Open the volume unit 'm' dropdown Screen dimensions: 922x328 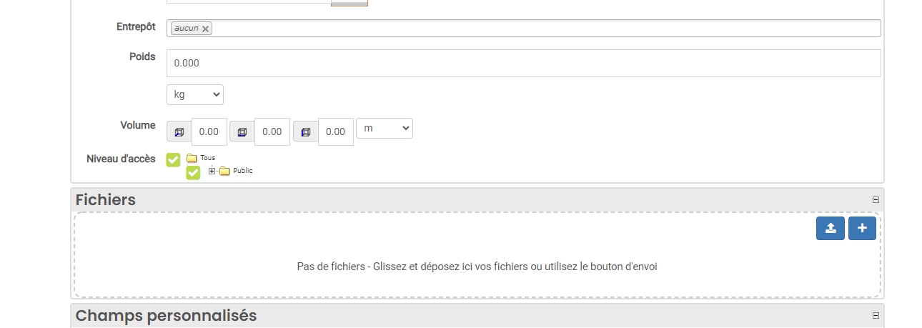(385, 129)
